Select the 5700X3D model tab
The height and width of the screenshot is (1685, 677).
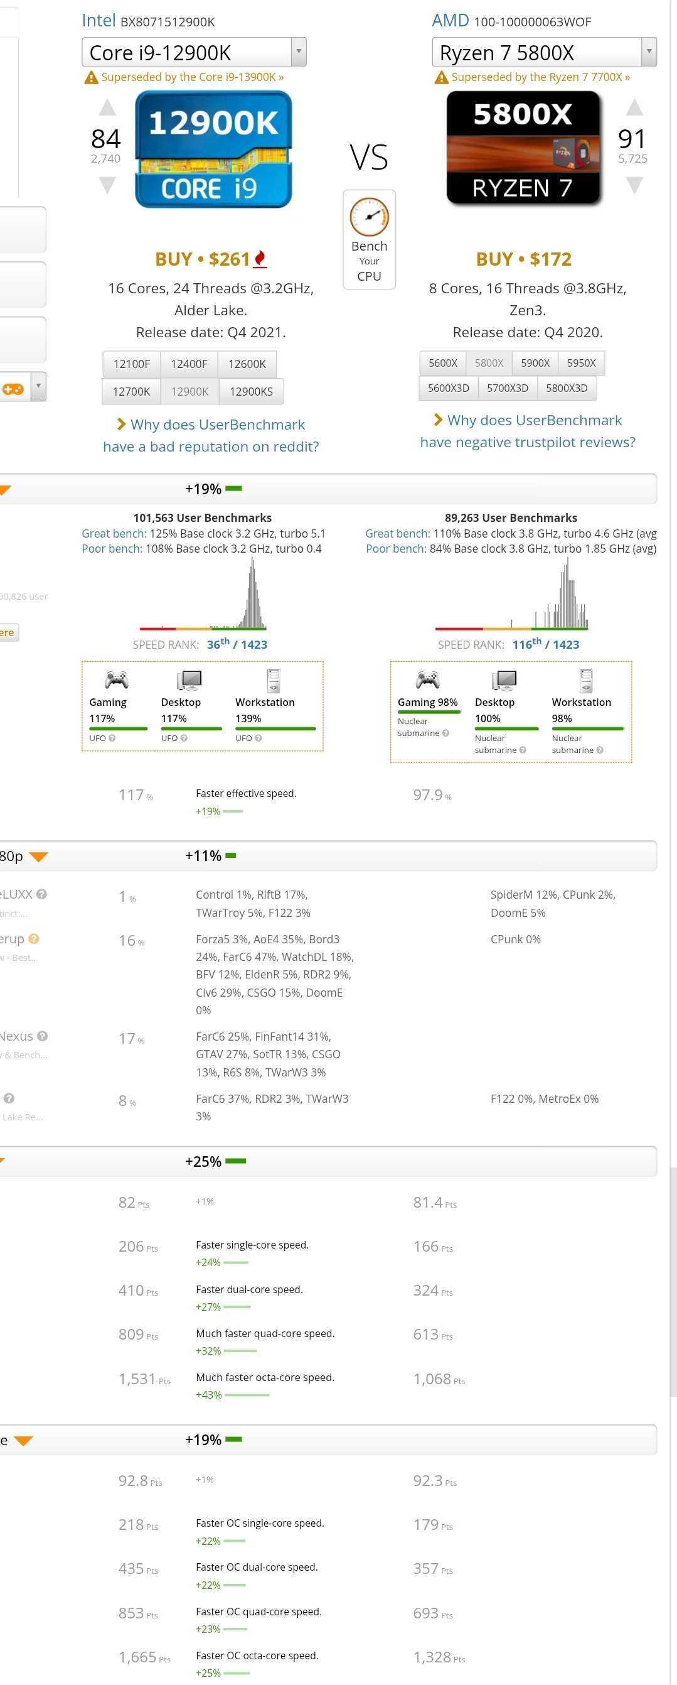point(507,388)
